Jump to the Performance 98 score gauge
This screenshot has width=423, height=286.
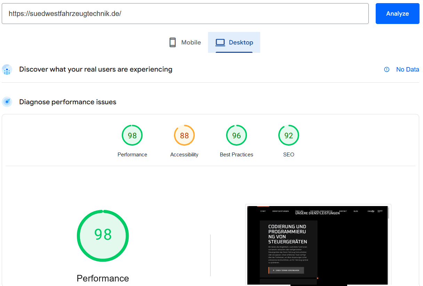pyautogui.click(x=132, y=135)
